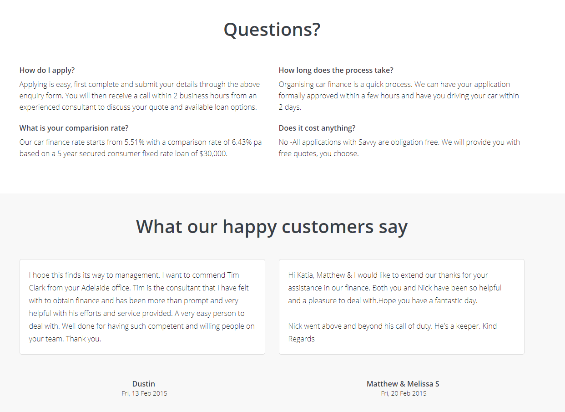Image resolution: width=565 pixels, height=412 pixels.
Task: Click the "free quotes, you choose" text
Action: pyautogui.click(x=319, y=153)
